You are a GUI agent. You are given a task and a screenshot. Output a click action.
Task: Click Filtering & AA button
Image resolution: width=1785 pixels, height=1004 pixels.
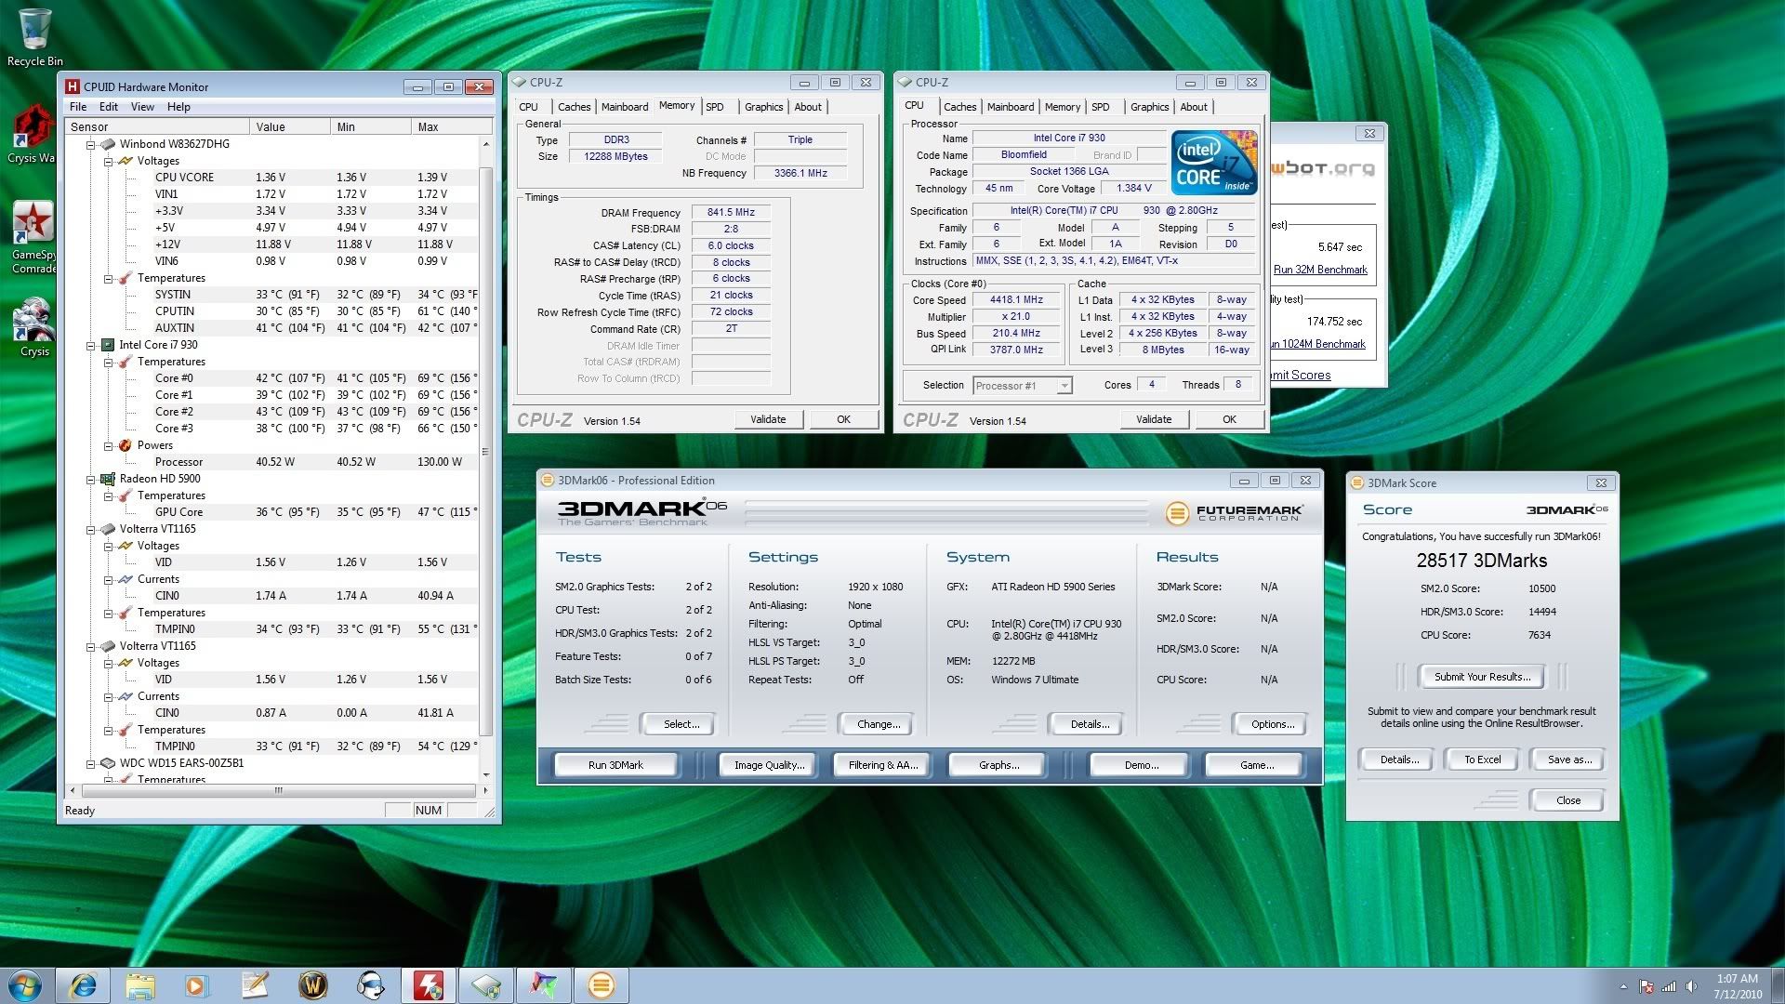coord(882,765)
